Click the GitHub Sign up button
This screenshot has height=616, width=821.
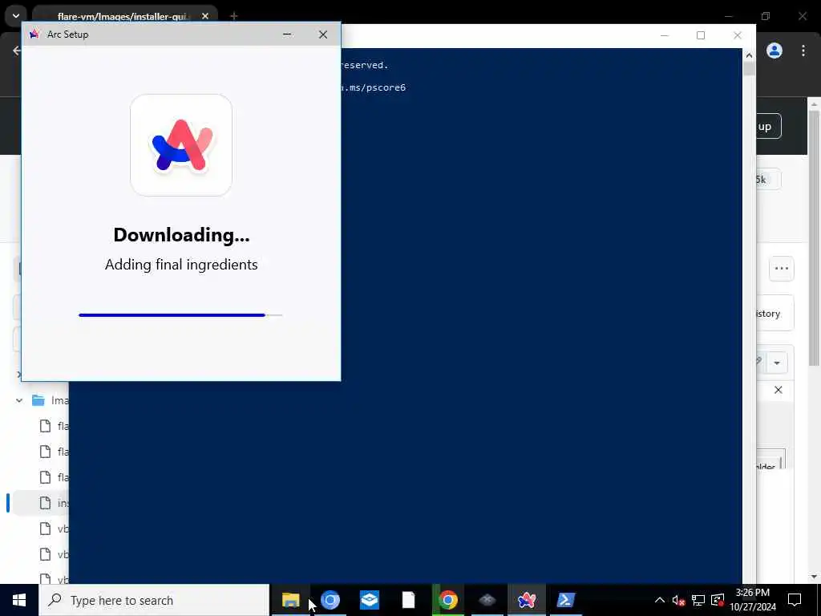click(769, 126)
